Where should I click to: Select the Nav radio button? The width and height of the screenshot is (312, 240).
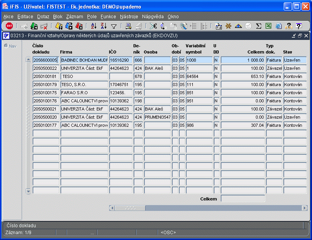(x=6, y=46)
